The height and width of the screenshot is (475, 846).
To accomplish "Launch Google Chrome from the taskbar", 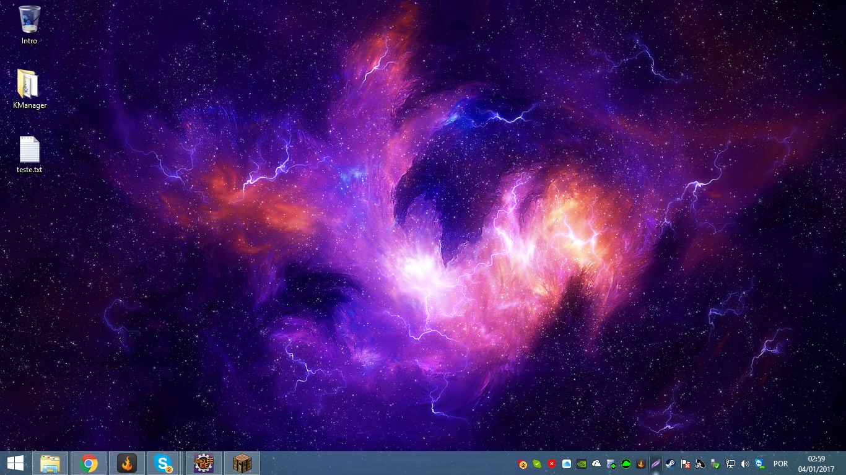I will tap(89, 463).
